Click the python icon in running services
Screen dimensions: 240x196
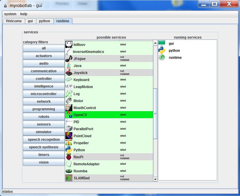point(162,50)
